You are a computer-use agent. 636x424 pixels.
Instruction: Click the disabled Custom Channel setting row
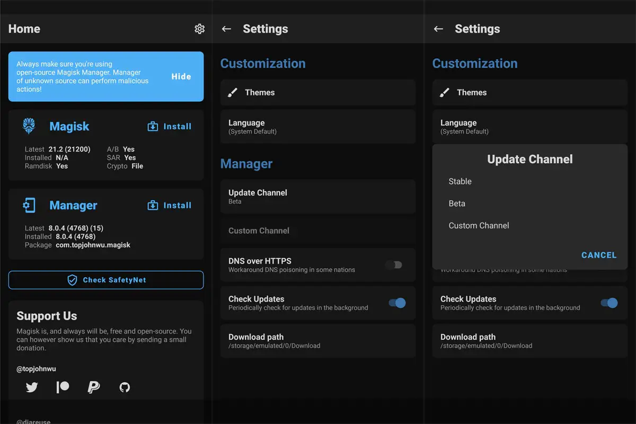point(318,231)
